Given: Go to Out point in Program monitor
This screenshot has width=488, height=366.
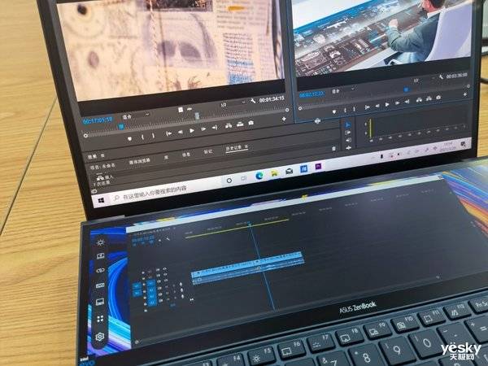Looking at the screenshot, I should pos(407,102).
